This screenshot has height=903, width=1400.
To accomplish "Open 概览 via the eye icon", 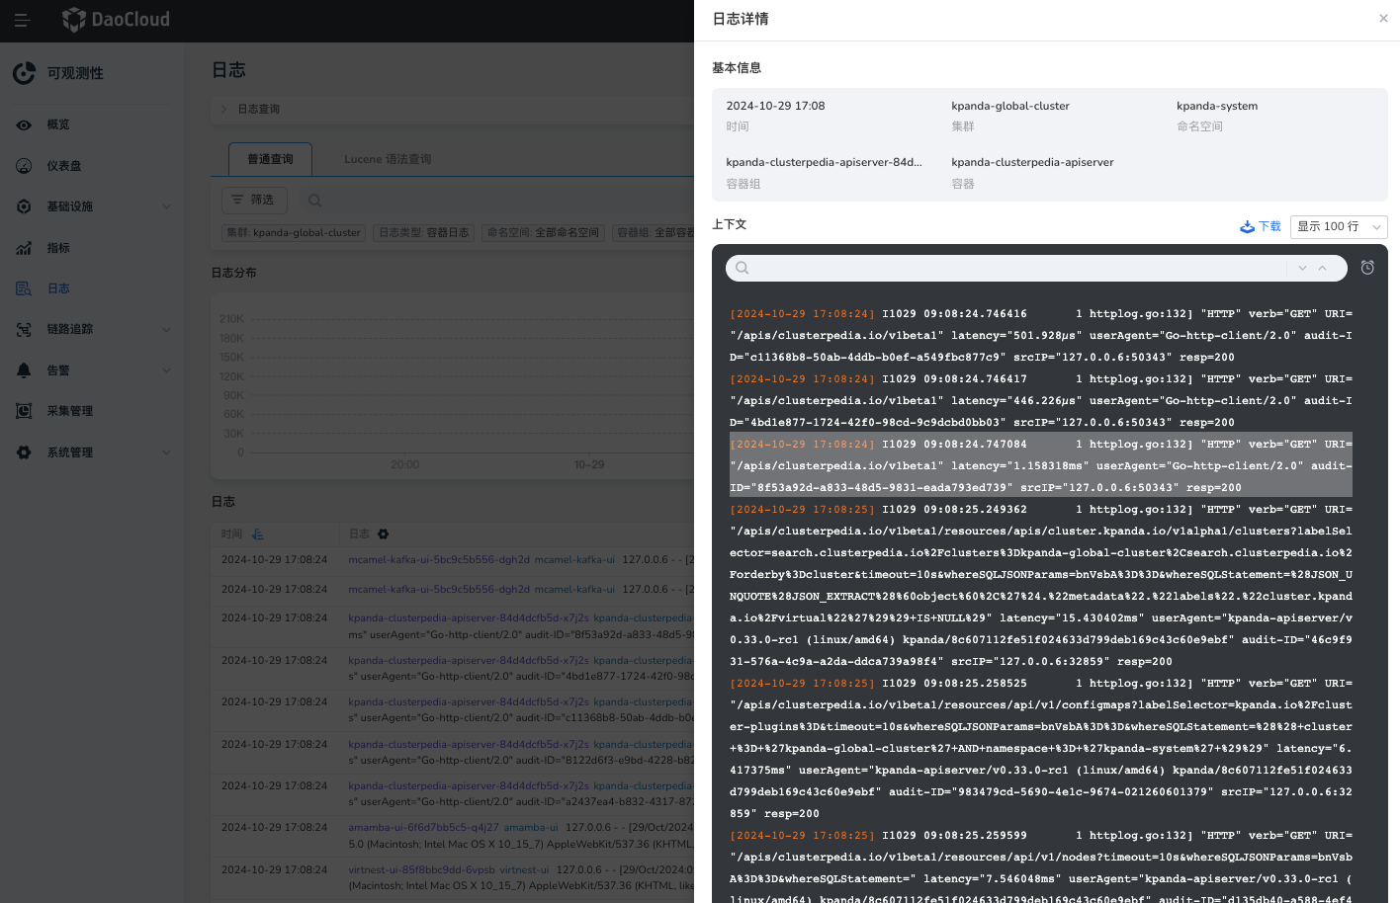I will 24,124.
